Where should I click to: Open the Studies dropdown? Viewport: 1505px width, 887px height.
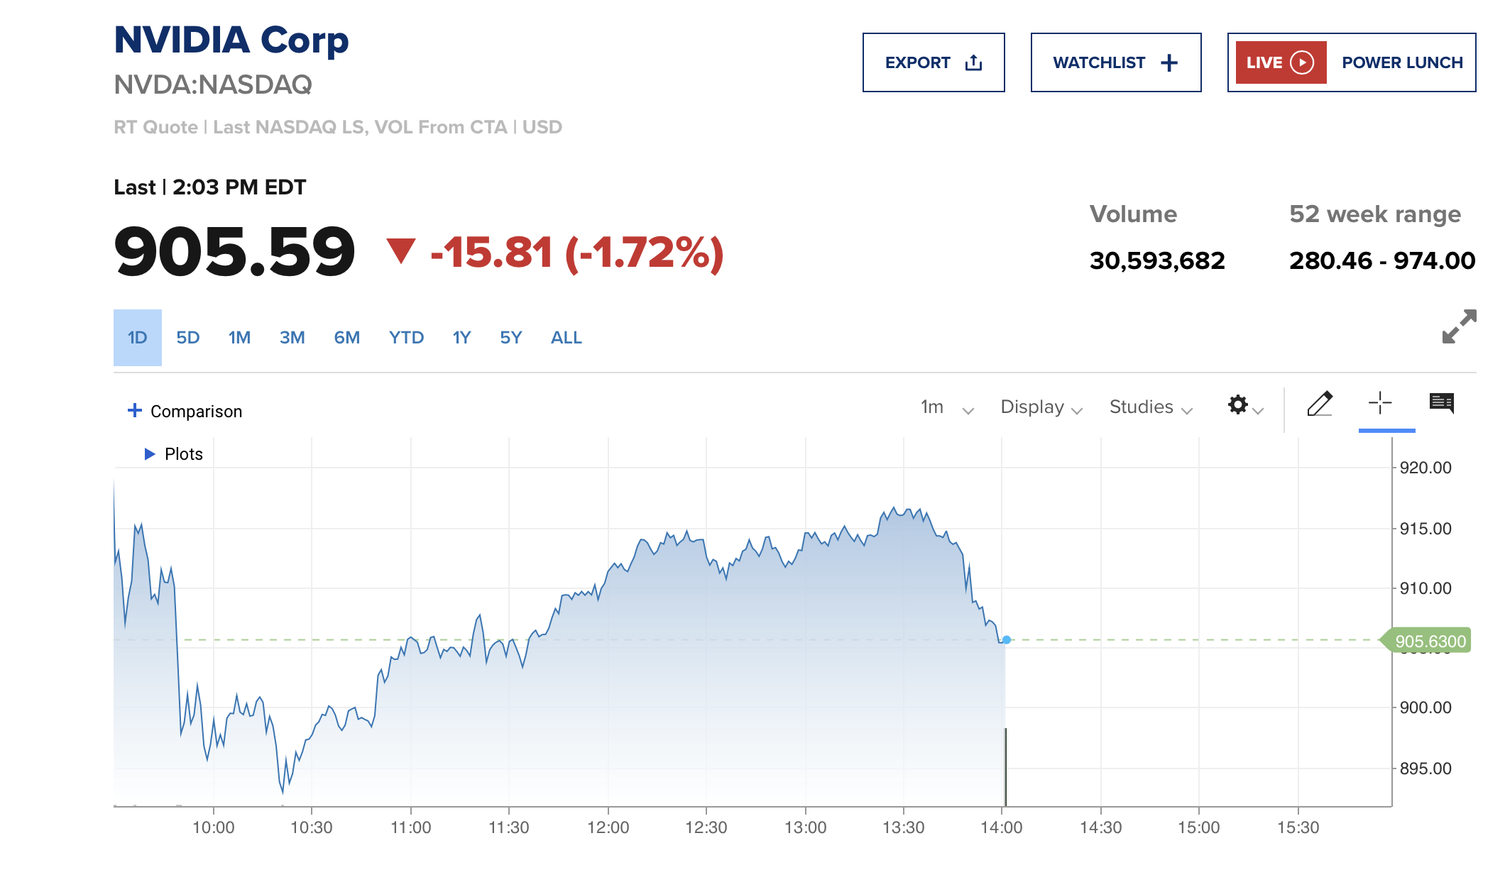point(1151,407)
